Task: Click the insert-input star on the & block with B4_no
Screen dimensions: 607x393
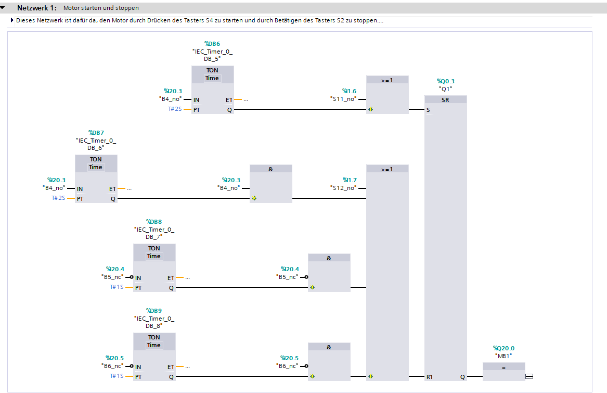Action: 254,199
